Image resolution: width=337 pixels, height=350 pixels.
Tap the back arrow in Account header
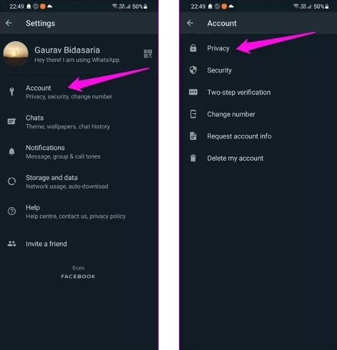[190, 23]
